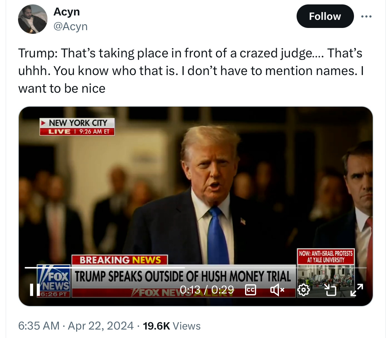Enter fullscreen video mode

[x=356, y=290]
